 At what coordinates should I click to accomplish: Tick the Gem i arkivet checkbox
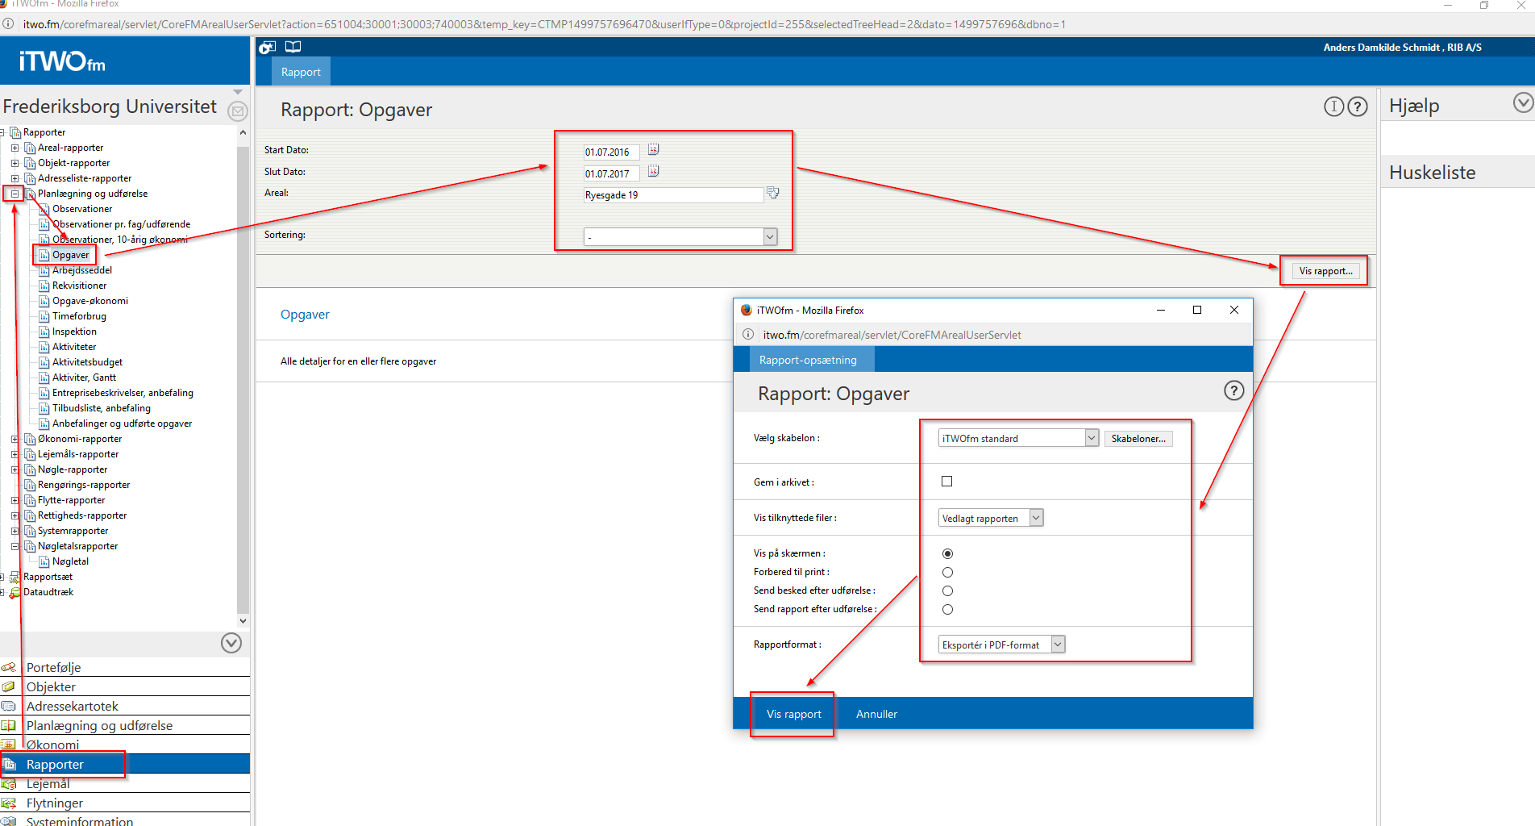coord(947,482)
